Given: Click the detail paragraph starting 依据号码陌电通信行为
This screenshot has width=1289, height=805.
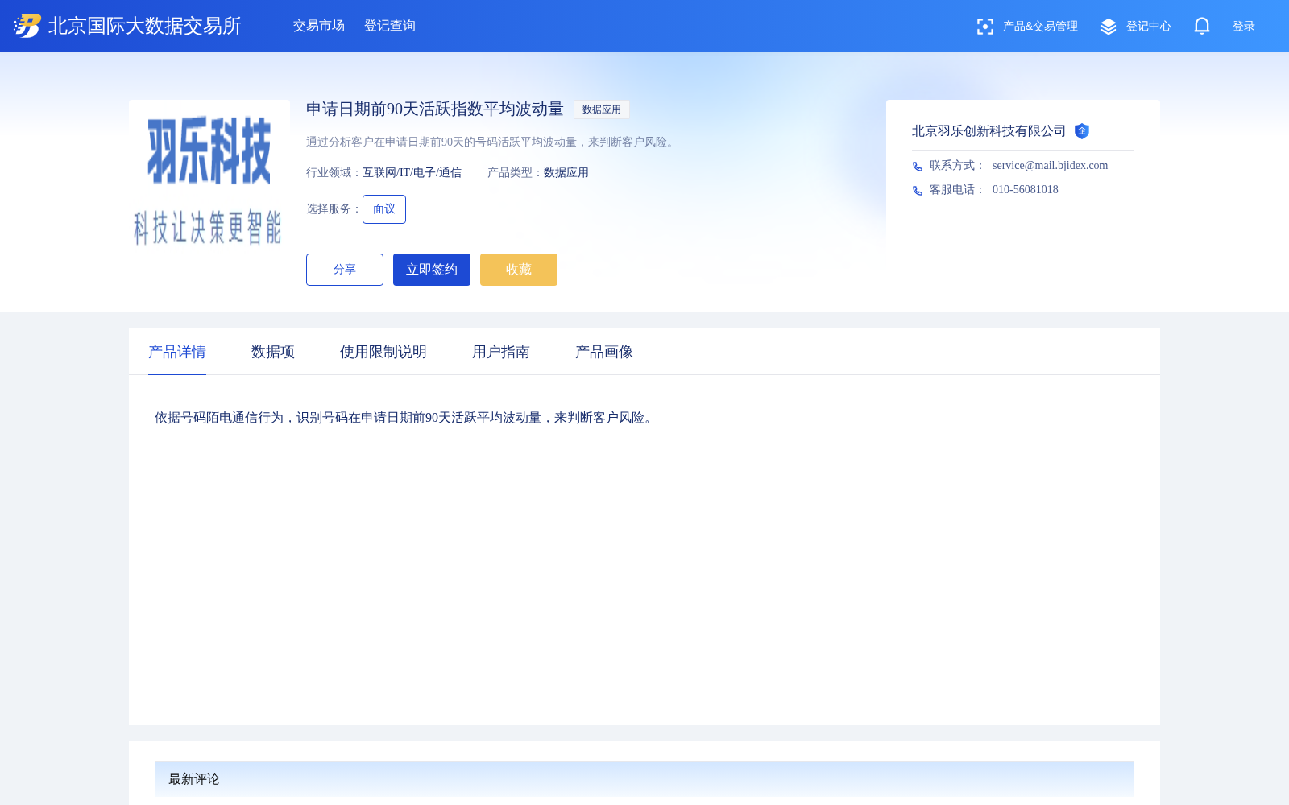Looking at the screenshot, I should pos(406,418).
